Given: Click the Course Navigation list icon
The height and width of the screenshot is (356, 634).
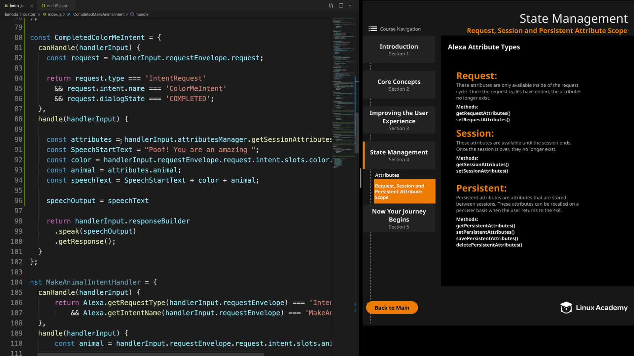Looking at the screenshot, I should pos(372,29).
